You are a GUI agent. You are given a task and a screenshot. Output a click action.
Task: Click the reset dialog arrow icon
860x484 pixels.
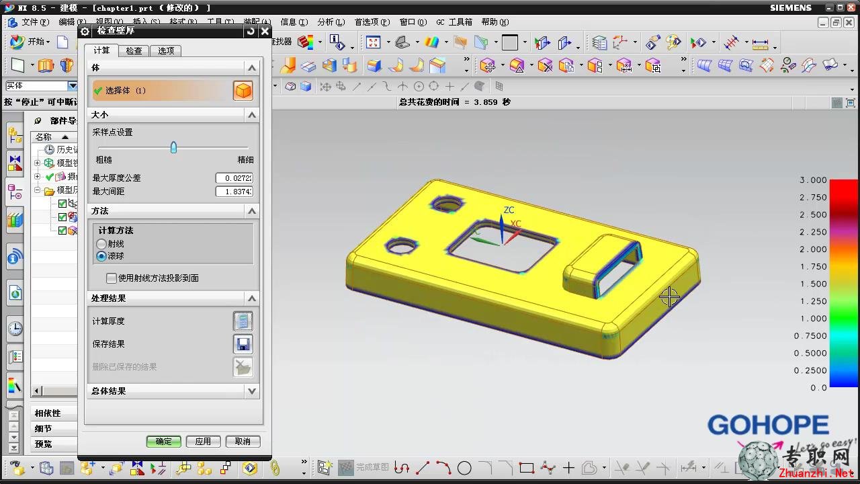click(x=251, y=31)
